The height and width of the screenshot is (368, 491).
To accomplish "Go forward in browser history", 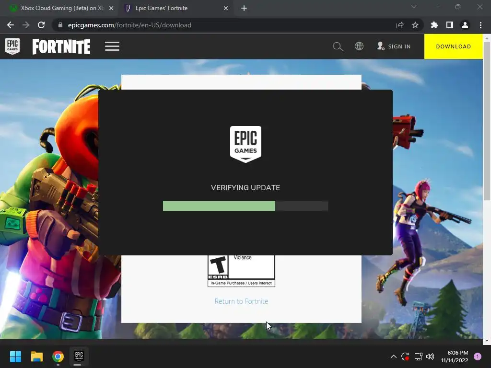I will (x=26, y=25).
